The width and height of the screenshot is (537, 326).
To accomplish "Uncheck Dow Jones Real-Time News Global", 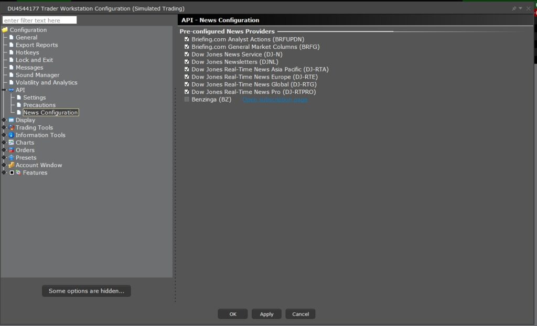I will [187, 84].
